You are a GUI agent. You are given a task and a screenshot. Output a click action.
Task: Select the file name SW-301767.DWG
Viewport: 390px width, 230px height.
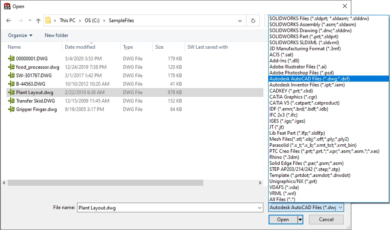point(34,75)
